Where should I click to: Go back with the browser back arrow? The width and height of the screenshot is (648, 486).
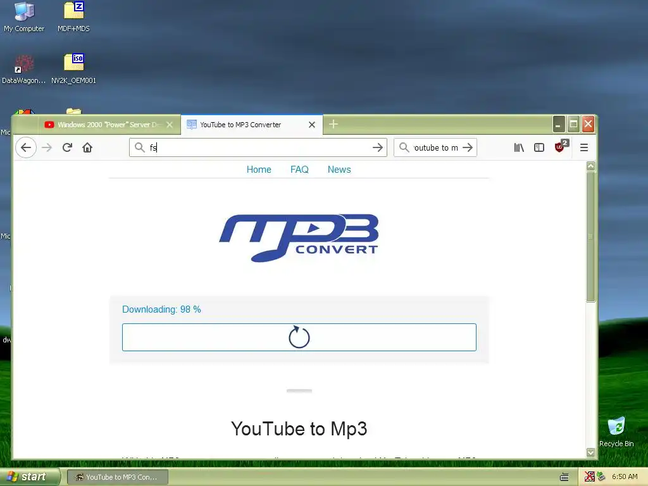(26, 147)
